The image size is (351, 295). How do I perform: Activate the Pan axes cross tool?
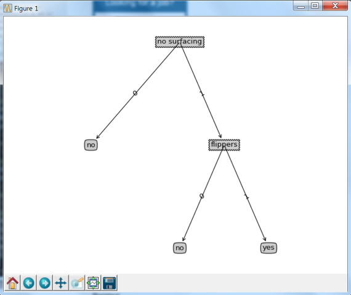pos(61,283)
